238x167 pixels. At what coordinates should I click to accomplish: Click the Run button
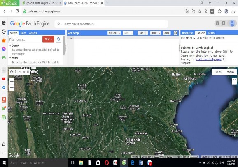click(142, 33)
